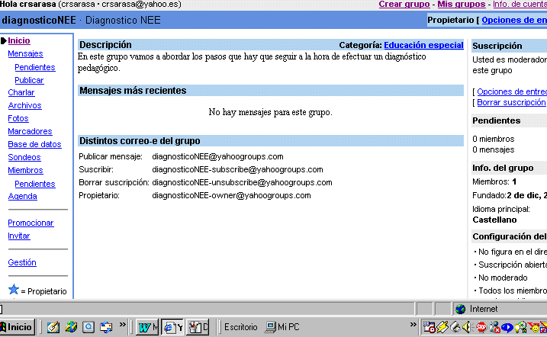Open the Miembros link
Viewport: 547px width, 337px height.
[x=25, y=171]
